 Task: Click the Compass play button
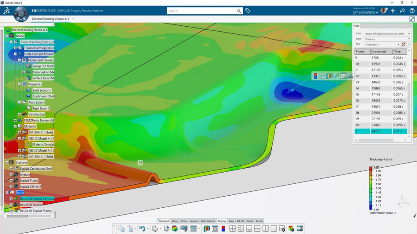21,14
